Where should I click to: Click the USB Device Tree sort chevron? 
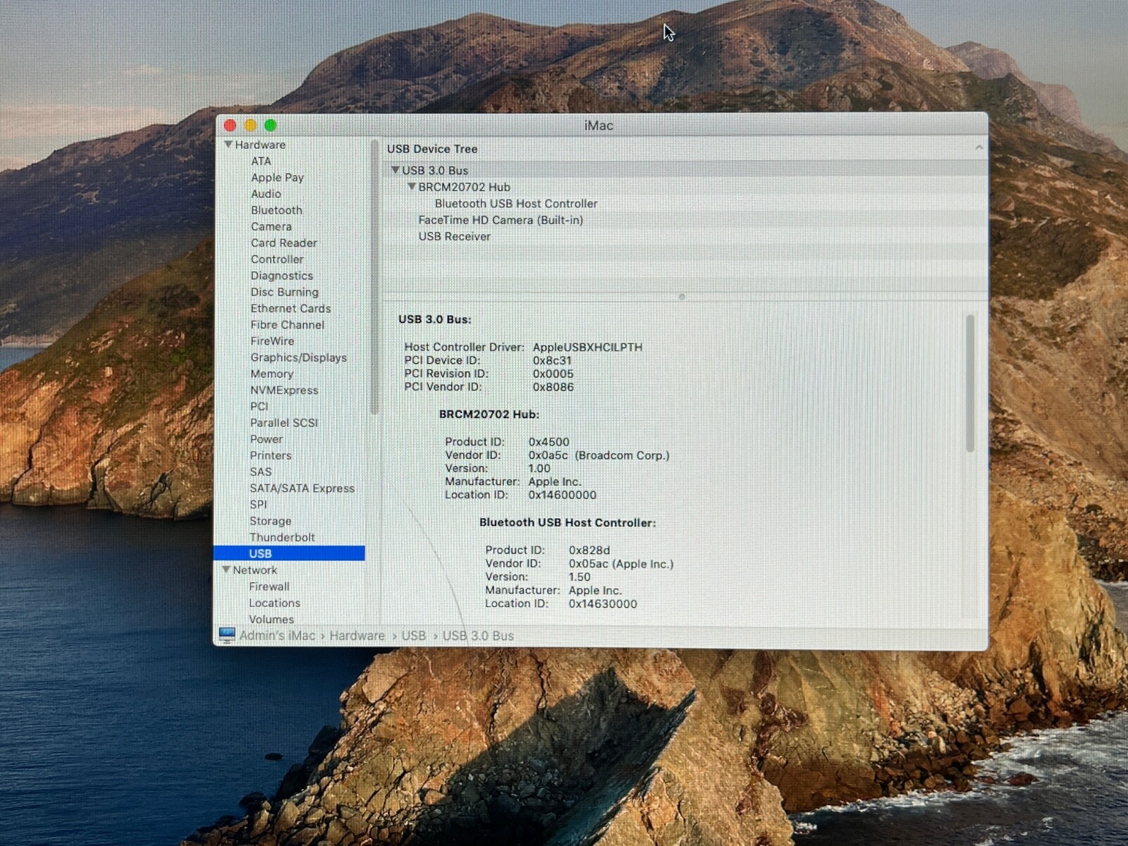point(979,148)
